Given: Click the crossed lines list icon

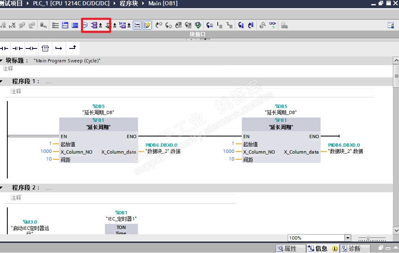Looking at the screenshot, I should pyautogui.click(x=229, y=25).
